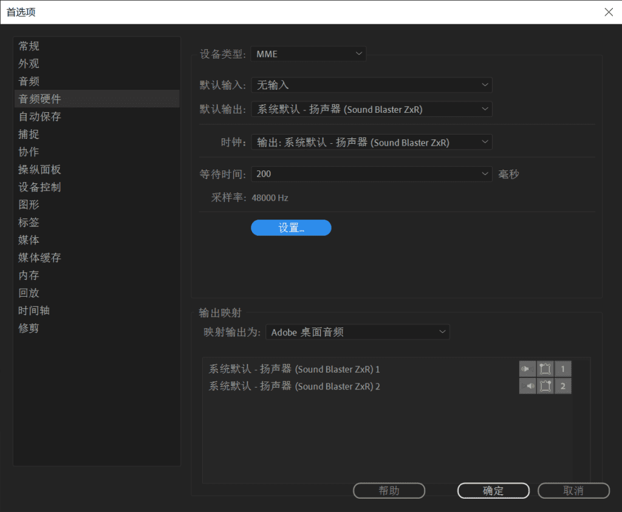Click surround-right icon in second output row
The height and width of the screenshot is (512, 622).
pos(545,386)
